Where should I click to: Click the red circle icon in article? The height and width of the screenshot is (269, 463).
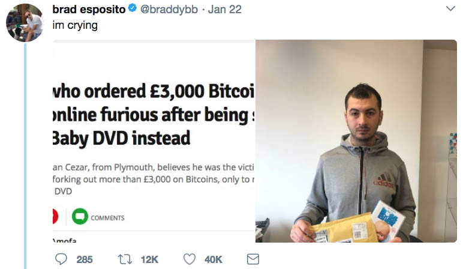click(55, 217)
